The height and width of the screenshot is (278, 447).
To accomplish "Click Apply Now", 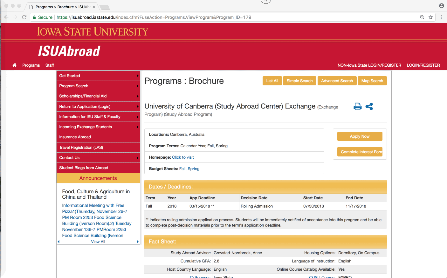I will 360,136.
